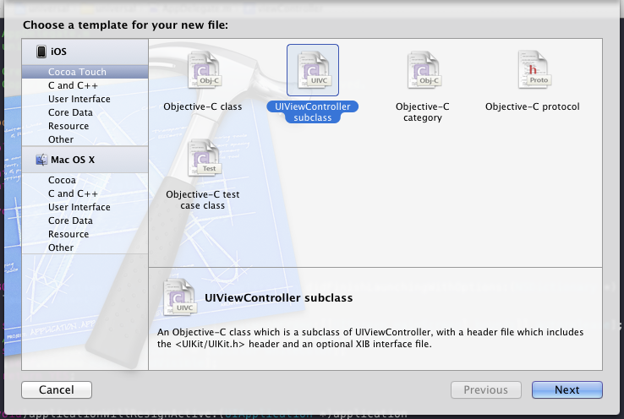Choose User Interface under iOS
The image size is (624, 419).
(79, 99)
